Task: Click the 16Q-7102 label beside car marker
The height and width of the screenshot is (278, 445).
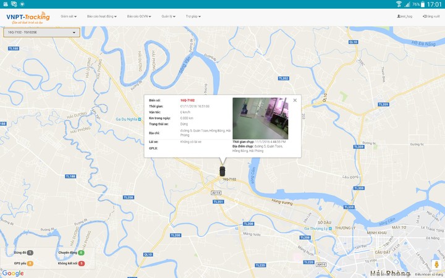Action: [x=229, y=179]
